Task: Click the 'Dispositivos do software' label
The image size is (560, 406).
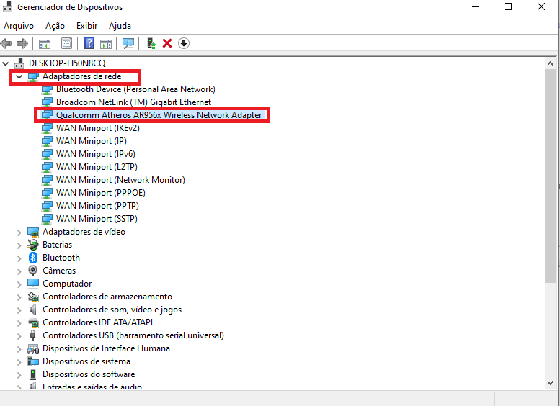Action: (89, 374)
